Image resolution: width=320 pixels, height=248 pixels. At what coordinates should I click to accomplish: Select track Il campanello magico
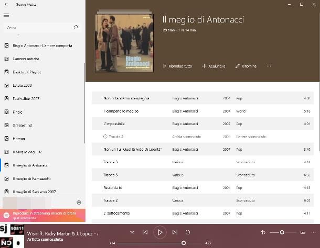(x=202, y=111)
